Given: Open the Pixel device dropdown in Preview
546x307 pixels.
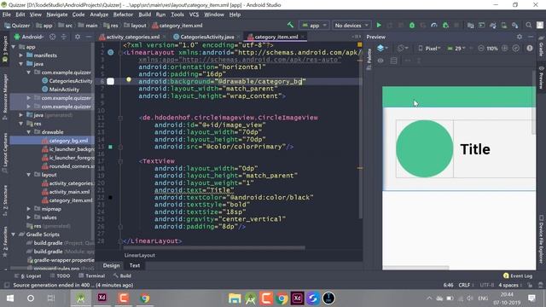Looking at the screenshot, I should (x=429, y=49).
